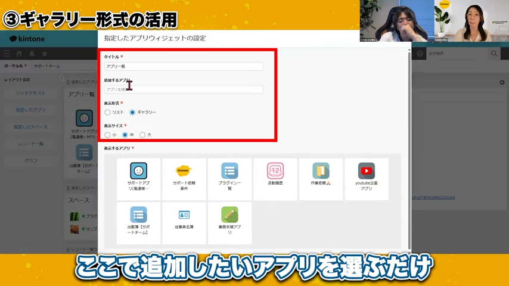Choose the 活動履歴 calendar app tile

275,179
